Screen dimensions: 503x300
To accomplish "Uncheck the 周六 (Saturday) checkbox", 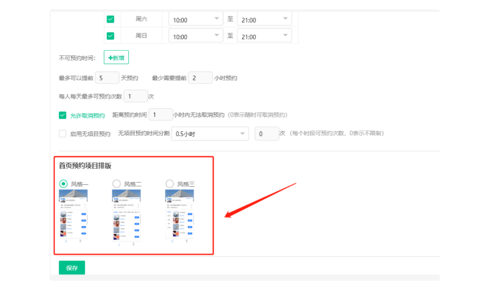I will pos(111,19).
